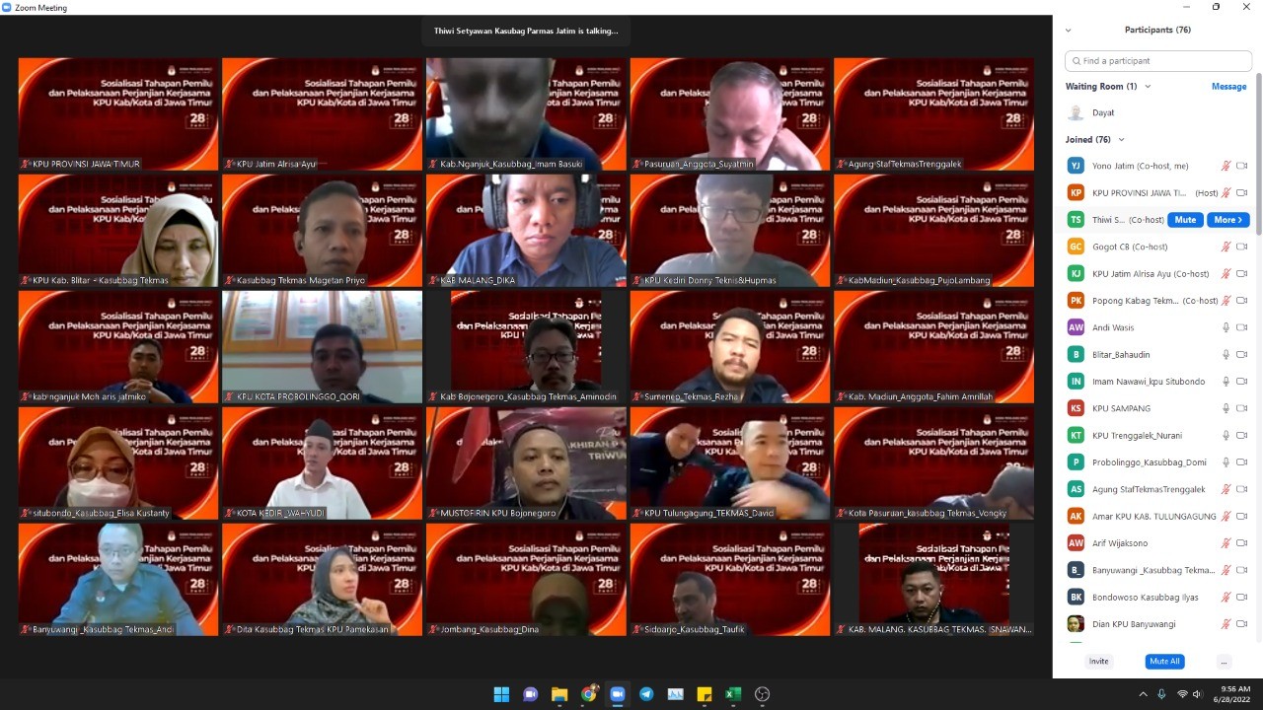This screenshot has width=1263, height=710.
Task: Open Telegram from the taskbar
Action: pos(646,694)
